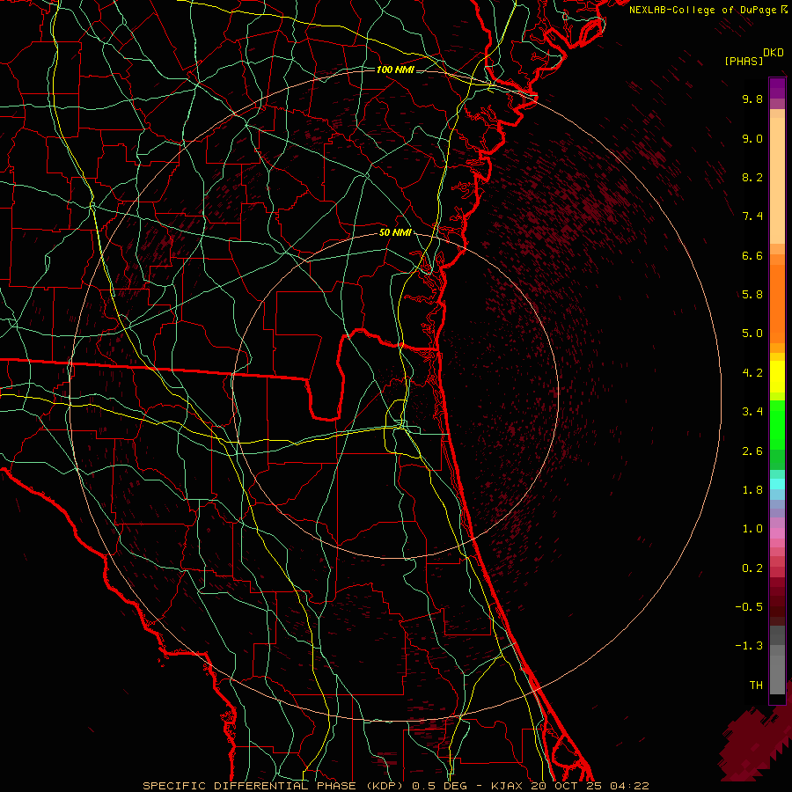
Task: Select the peach segment of the color bar
Action: [777, 177]
